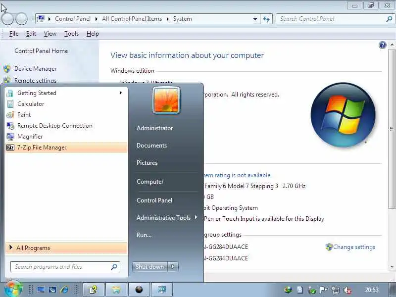
Task: Open the Help menu
Action: [x=93, y=34]
